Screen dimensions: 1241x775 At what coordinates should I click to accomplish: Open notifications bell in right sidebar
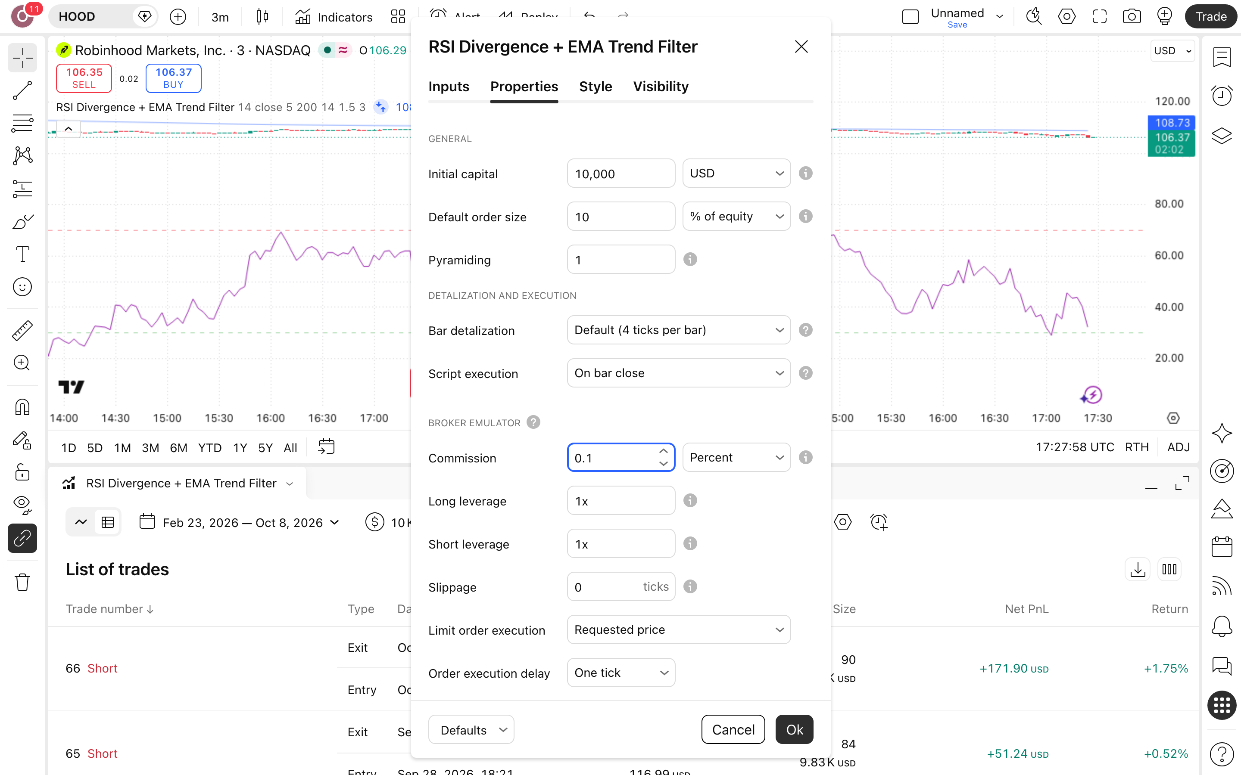pos(1222,626)
